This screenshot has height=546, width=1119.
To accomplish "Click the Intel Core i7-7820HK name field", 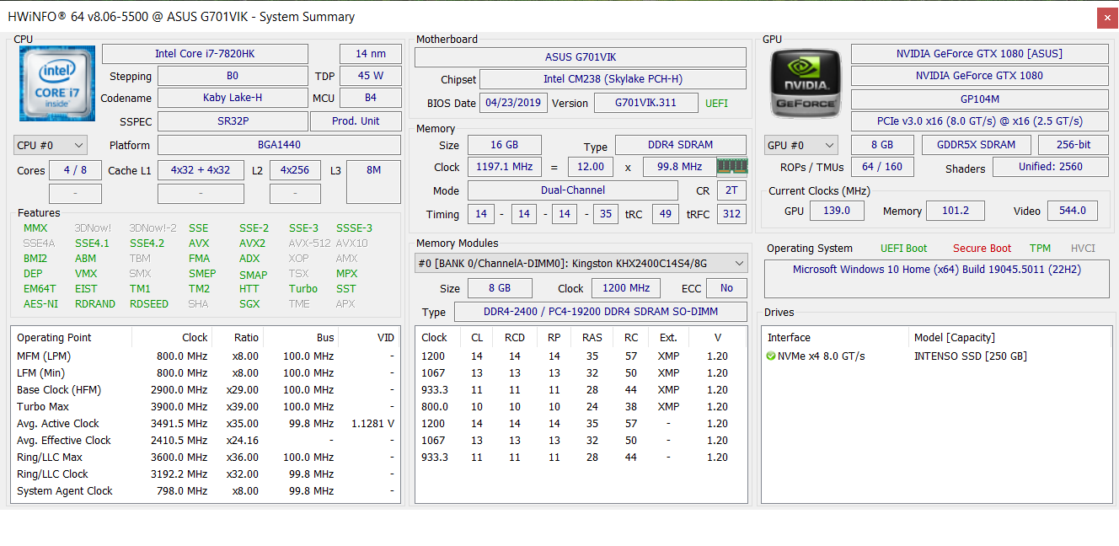I will [x=205, y=54].
